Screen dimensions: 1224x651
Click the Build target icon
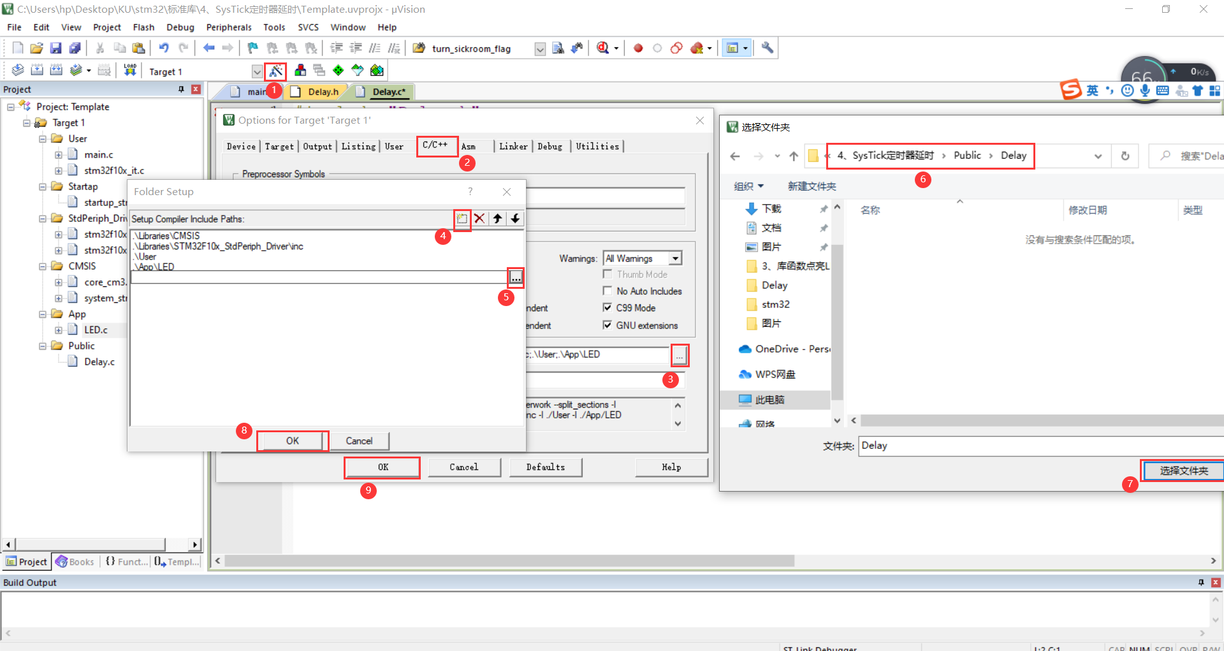pyautogui.click(x=37, y=70)
